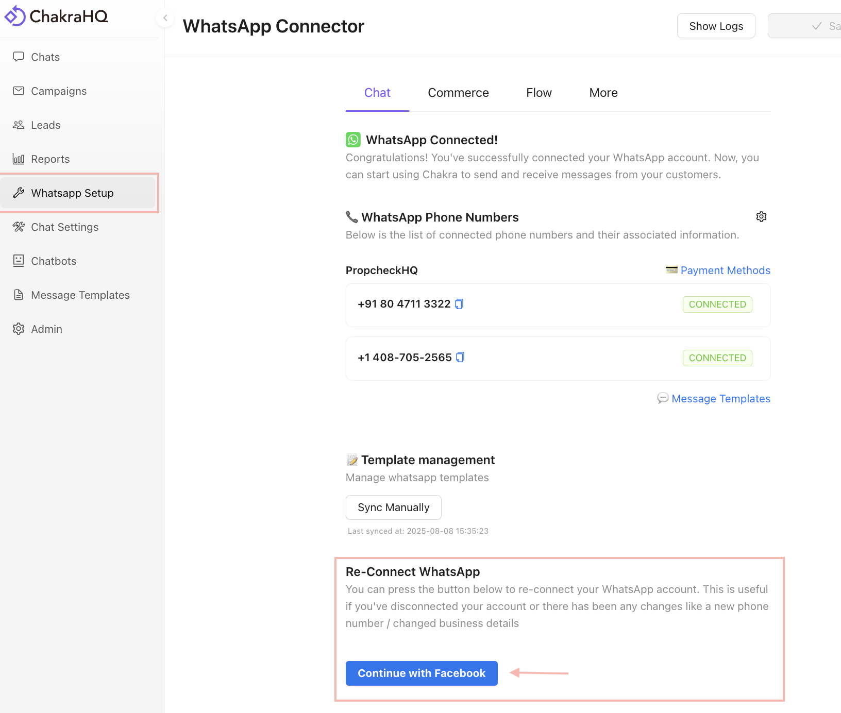Image resolution: width=841 pixels, height=713 pixels.
Task: Switch to the More tab
Action: pyautogui.click(x=603, y=93)
